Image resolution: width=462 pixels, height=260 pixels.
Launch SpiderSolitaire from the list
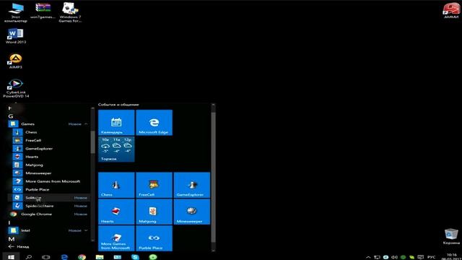[x=48, y=206]
